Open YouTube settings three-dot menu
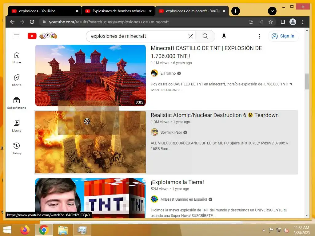Viewport: 315px width, 236px height. pos(259,36)
